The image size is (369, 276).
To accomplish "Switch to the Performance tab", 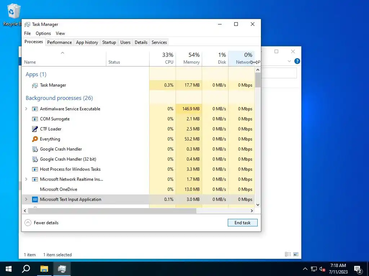I will click(x=59, y=42).
